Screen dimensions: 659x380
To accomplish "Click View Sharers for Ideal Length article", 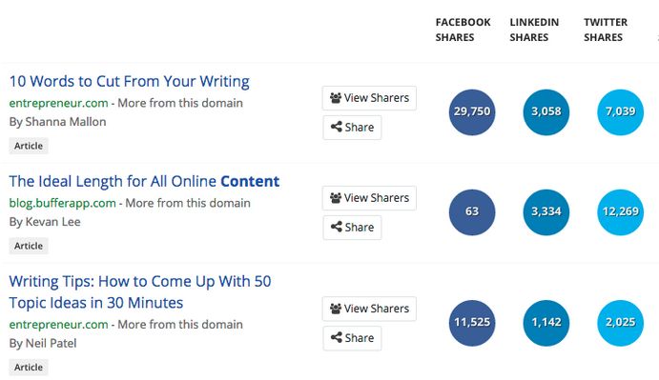I will point(369,198).
